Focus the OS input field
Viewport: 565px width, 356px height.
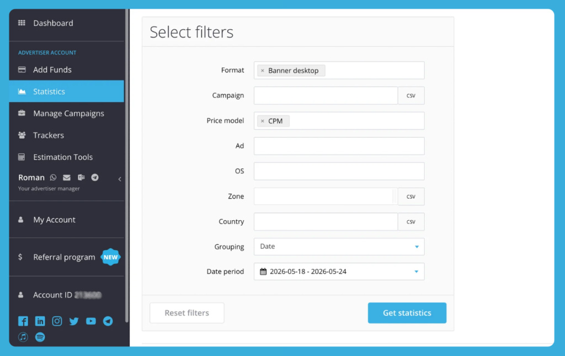(x=339, y=171)
